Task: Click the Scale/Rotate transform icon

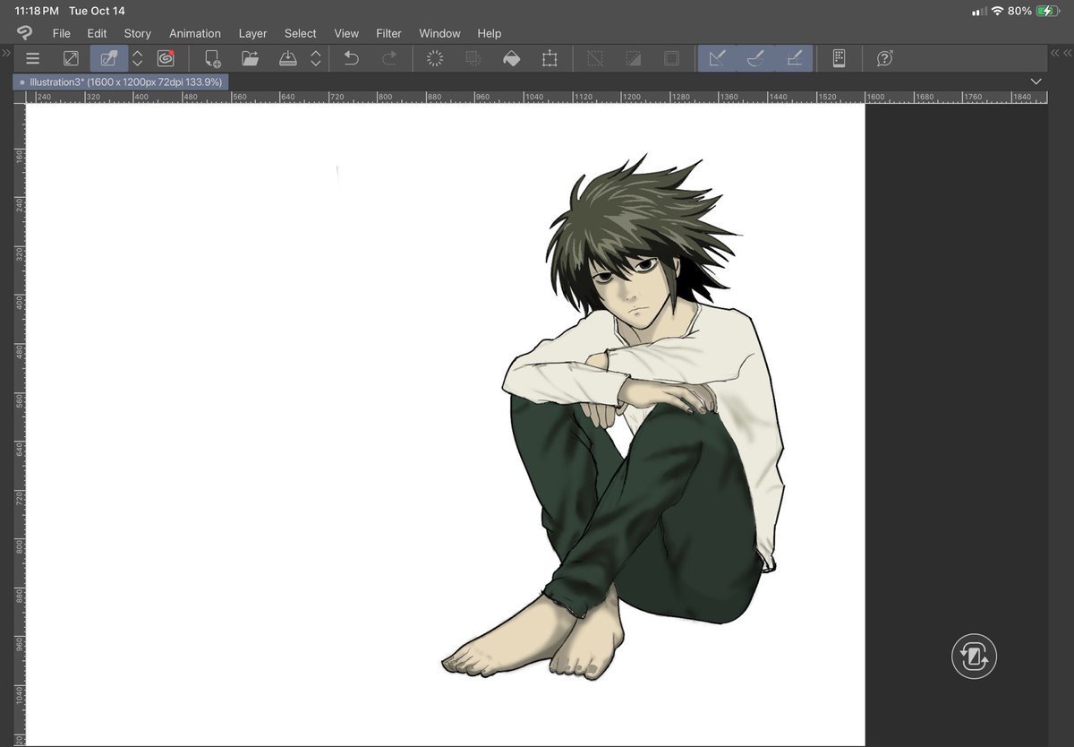Action: 550,58
